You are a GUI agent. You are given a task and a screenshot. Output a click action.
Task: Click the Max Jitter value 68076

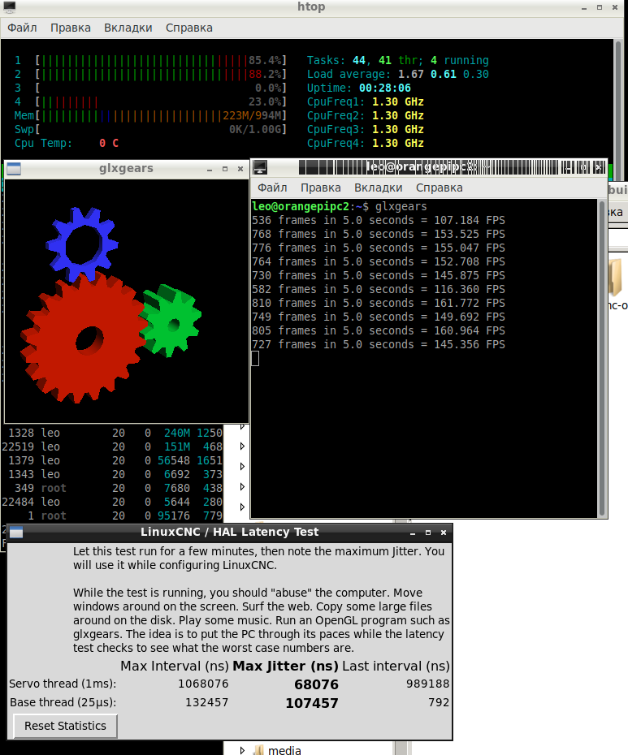tap(316, 684)
